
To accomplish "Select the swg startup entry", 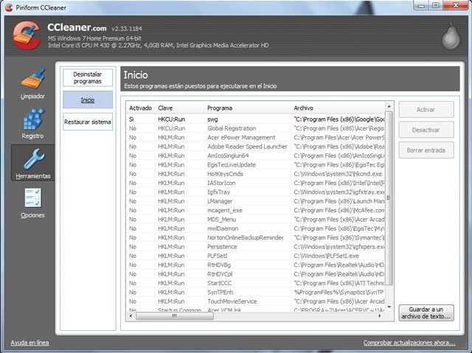I will coord(255,119).
